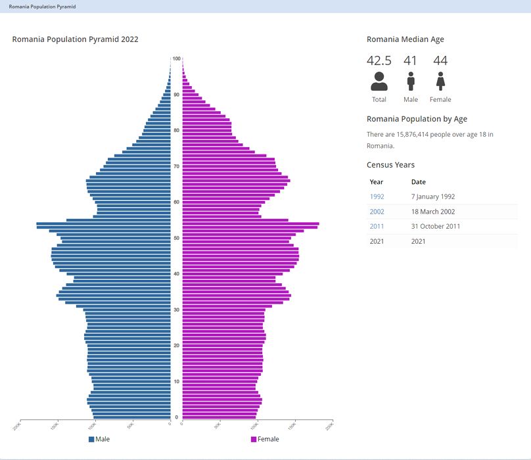
Task: Click the male median age value 41
Action: tap(411, 61)
